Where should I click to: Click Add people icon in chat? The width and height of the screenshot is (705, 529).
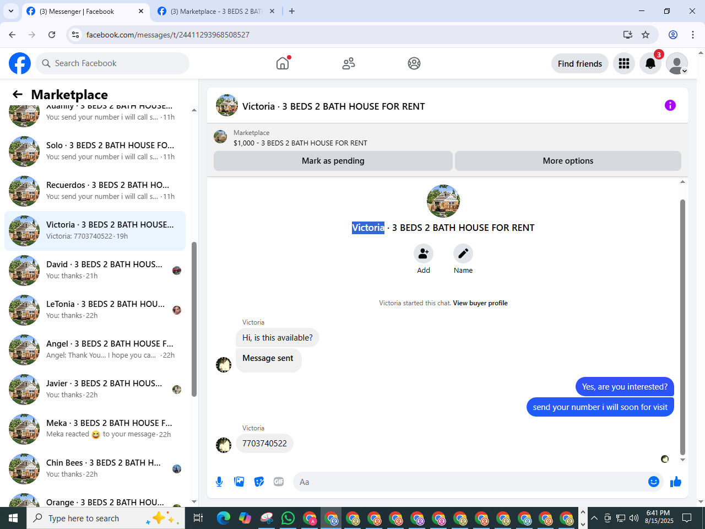click(x=424, y=253)
